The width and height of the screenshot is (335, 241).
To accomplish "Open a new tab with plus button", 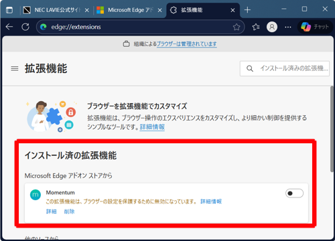I will (x=247, y=10).
